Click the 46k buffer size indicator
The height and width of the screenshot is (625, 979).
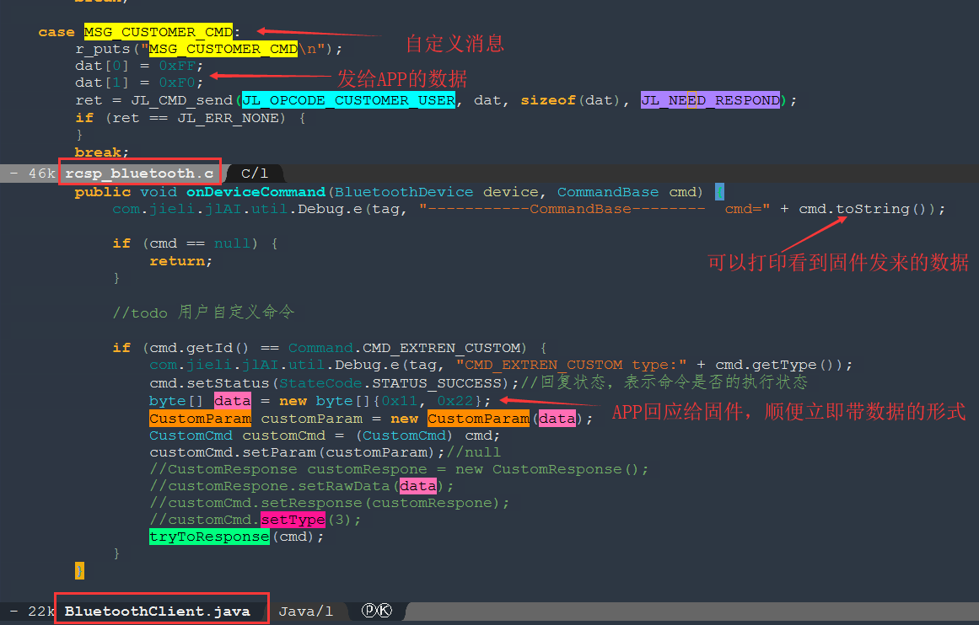[x=42, y=173]
